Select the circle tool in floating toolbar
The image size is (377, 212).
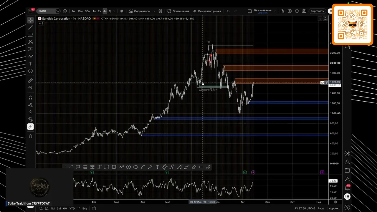[x=128, y=167]
